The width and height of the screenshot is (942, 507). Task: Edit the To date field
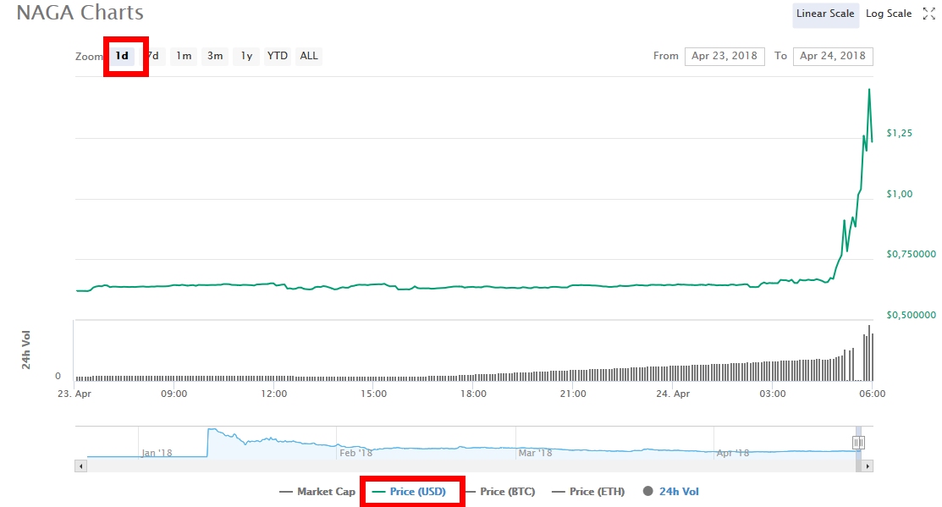[833, 56]
